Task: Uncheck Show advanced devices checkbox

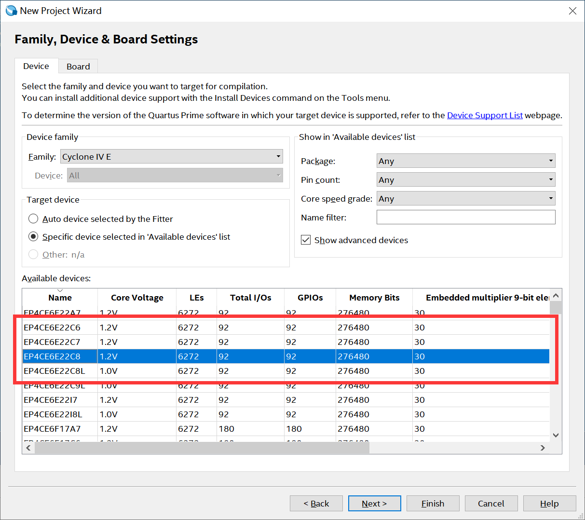Action: pos(306,240)
